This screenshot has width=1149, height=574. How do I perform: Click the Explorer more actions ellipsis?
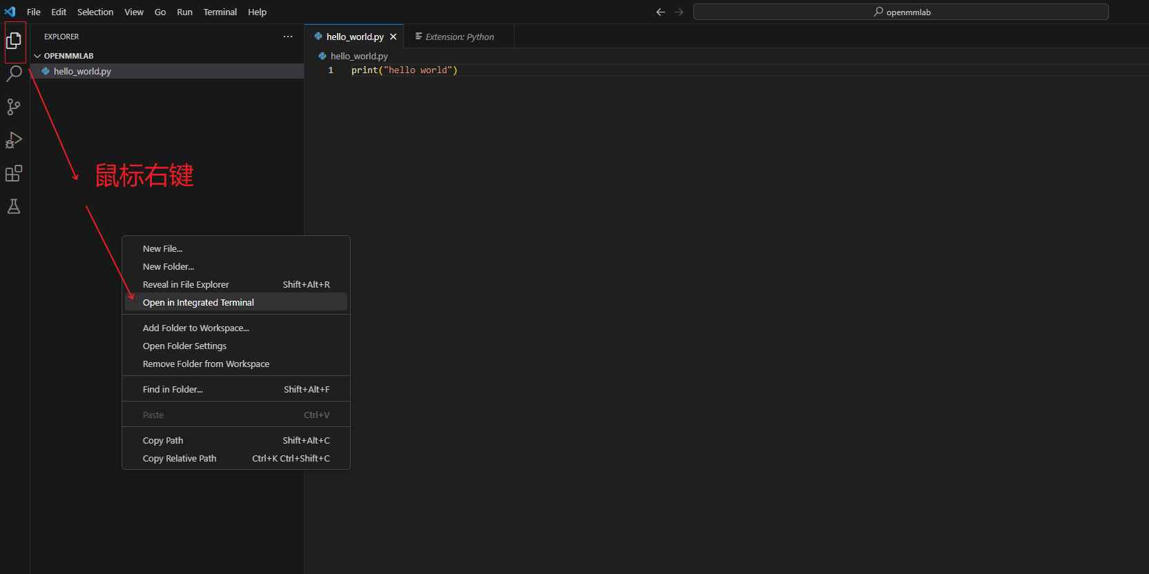pyautogui.click(x=288, y=37)
